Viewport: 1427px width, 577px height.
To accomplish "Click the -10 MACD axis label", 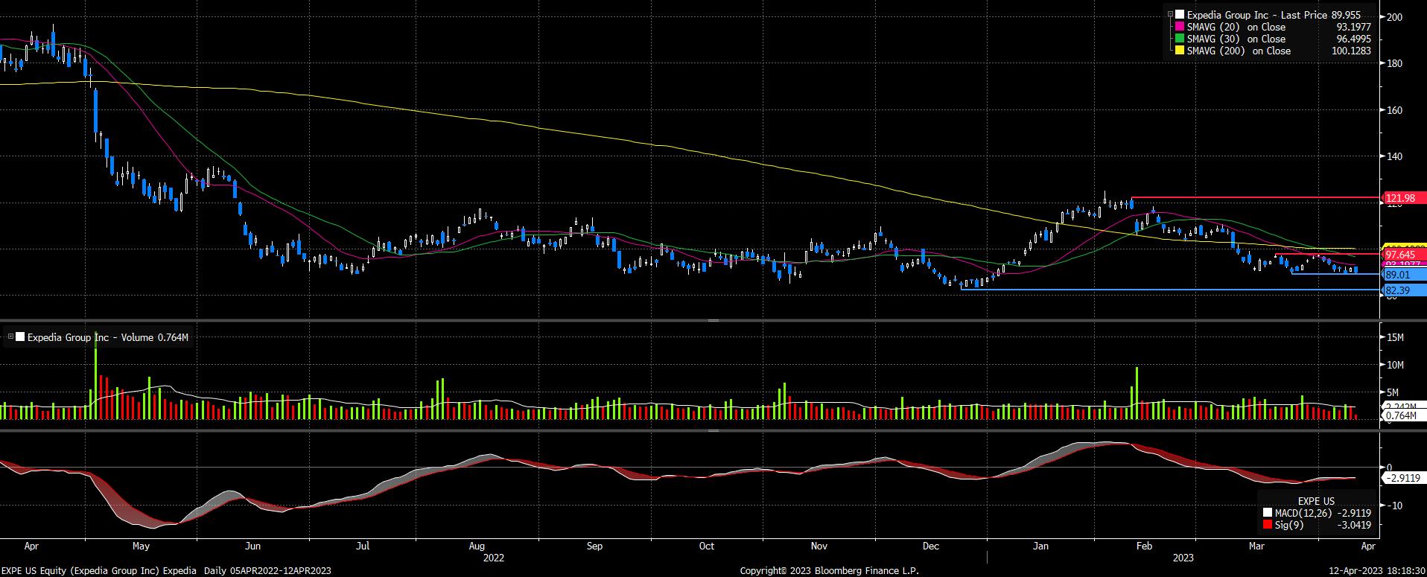I will pyautogui.click(x=1394, y=506).
